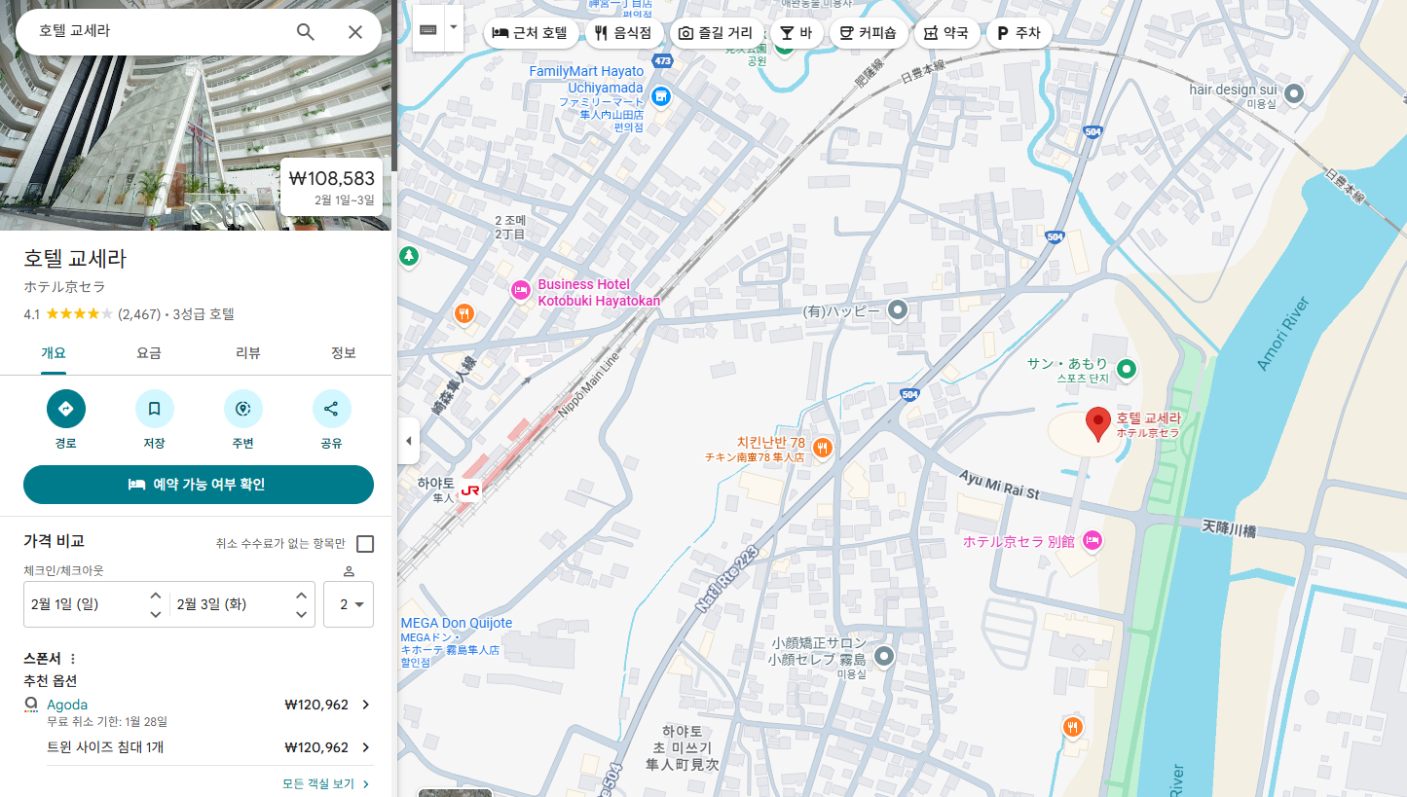Screen dimensions: 1407x797
Task: Switch to the 정보 tab
Action: (x=343, y=353)
